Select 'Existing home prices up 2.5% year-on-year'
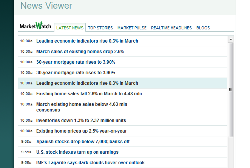 coord(82,131)
